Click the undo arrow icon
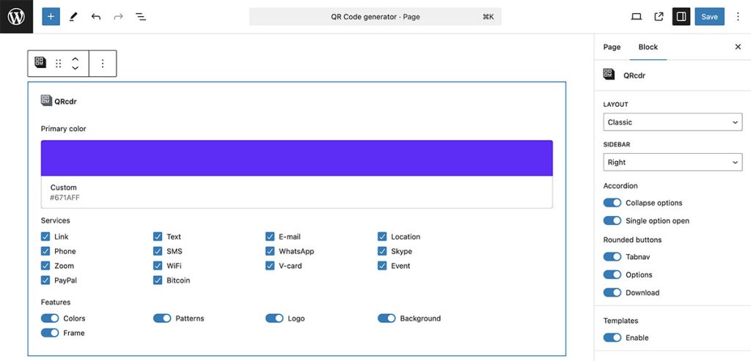Image resolution: width=751 pixels, height=361 pixels. (96, 16)
